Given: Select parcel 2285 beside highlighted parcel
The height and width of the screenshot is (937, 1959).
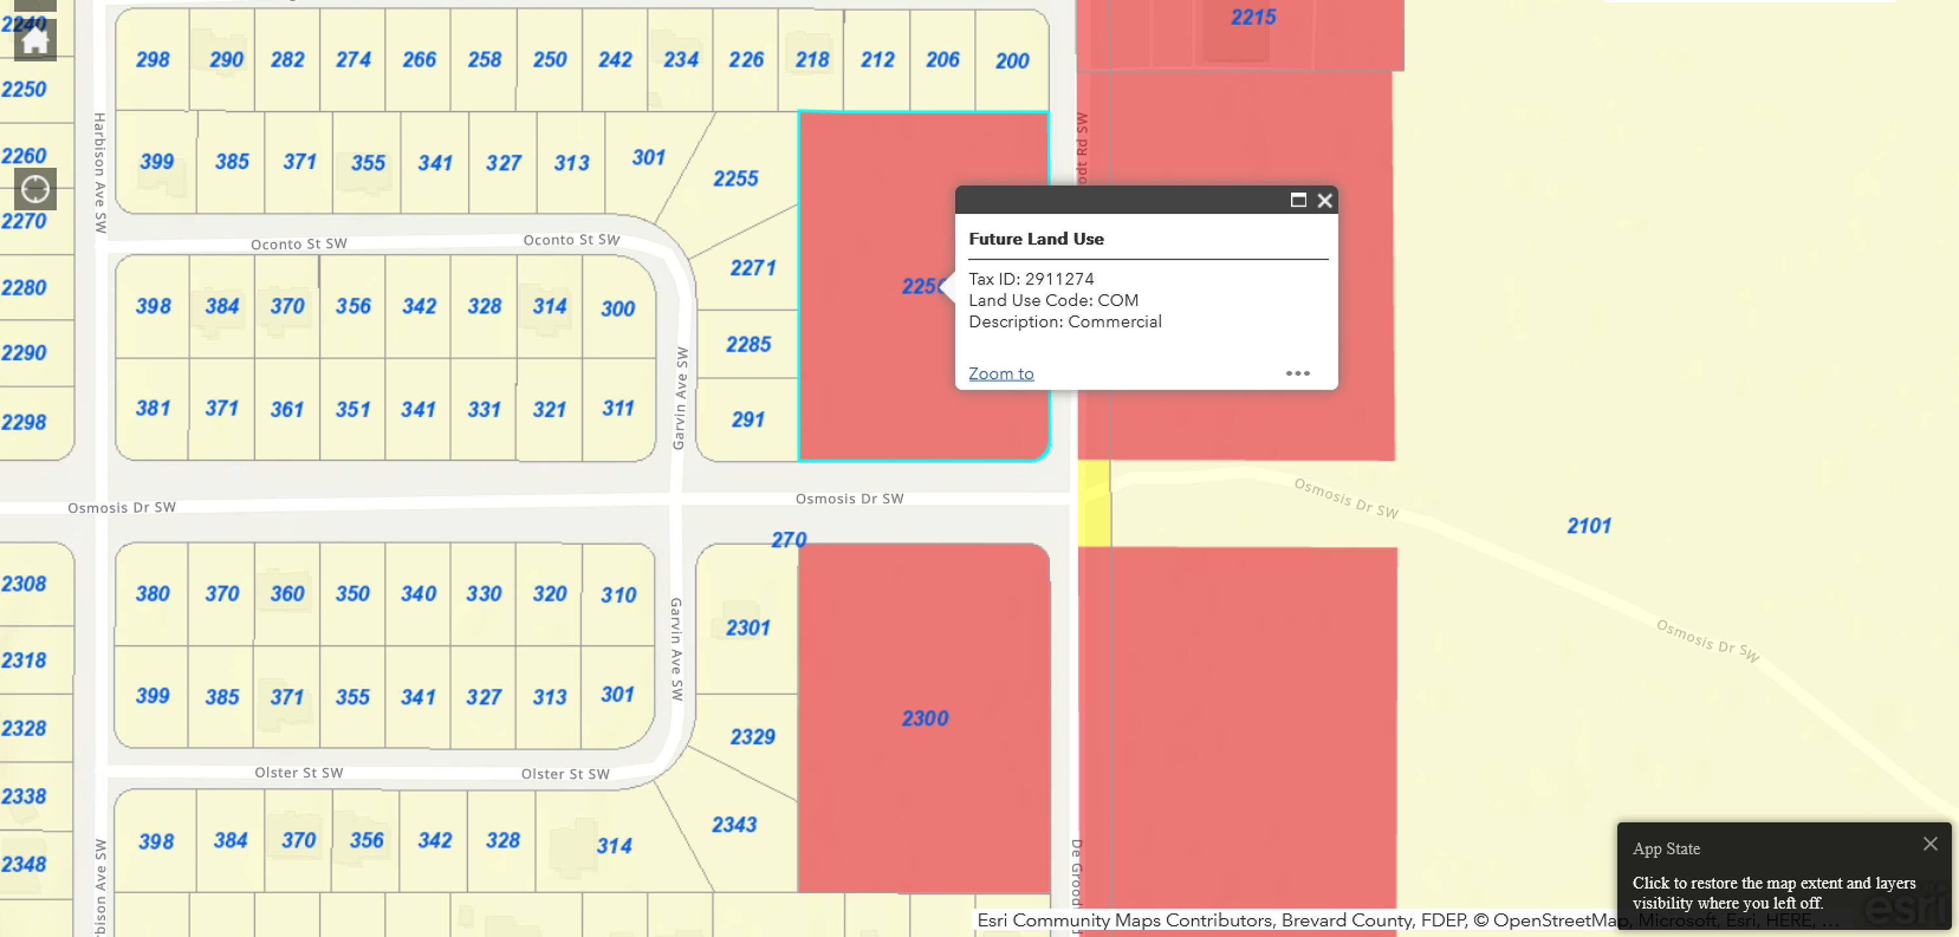Looking at the screenshot, I should coord(748,345).
